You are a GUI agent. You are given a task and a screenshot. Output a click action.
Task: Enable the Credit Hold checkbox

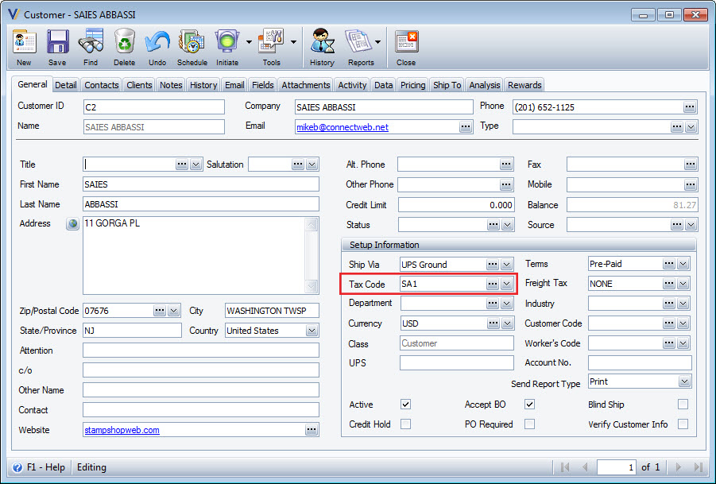pos(405,424)
